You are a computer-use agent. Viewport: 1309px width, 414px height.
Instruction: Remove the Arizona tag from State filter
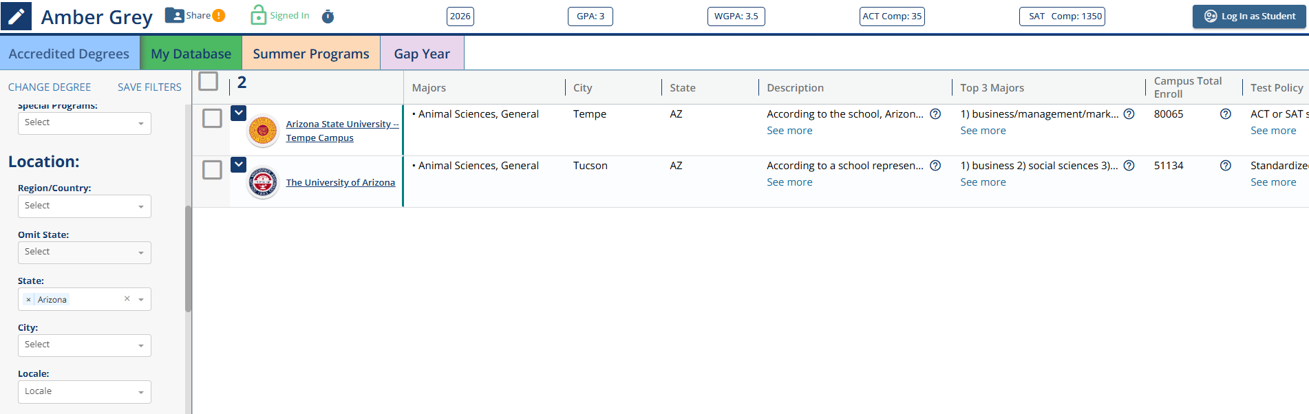click(x=28, y=300)
